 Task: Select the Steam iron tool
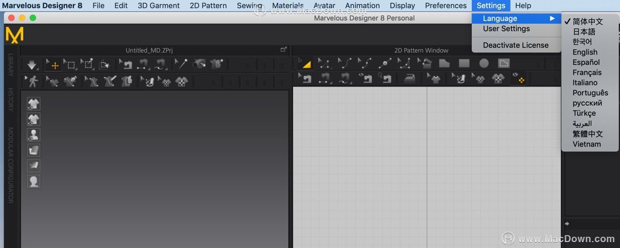[x=409, y=79]
